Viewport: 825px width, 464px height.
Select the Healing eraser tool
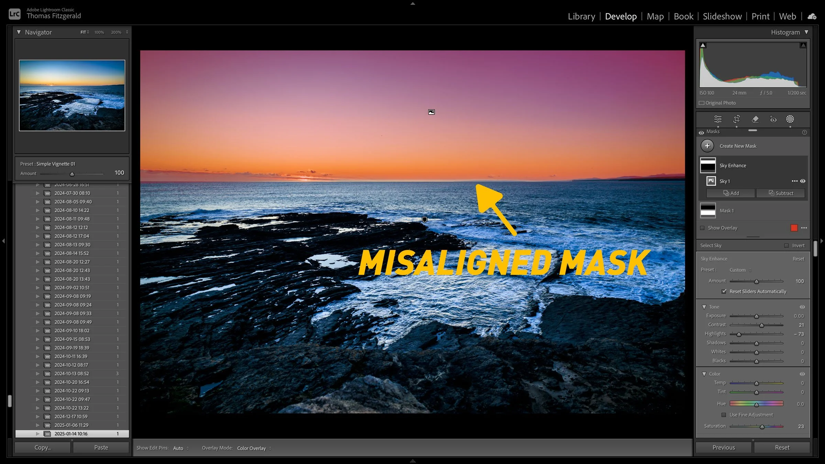pyautogui.click(x=755, y=119)
